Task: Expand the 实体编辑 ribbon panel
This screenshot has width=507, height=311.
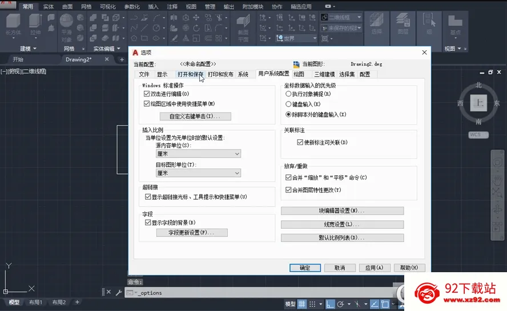Action: tap(107, 49)
